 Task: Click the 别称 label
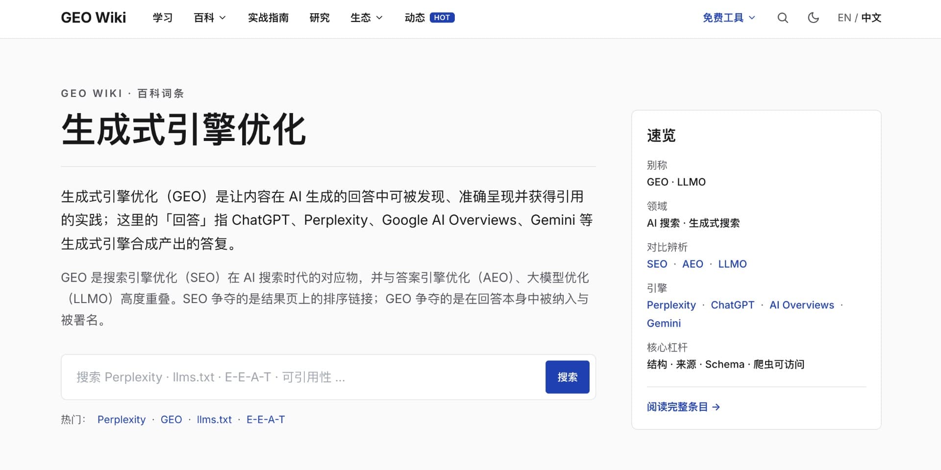pyautogui.click(x=657, y=165)
